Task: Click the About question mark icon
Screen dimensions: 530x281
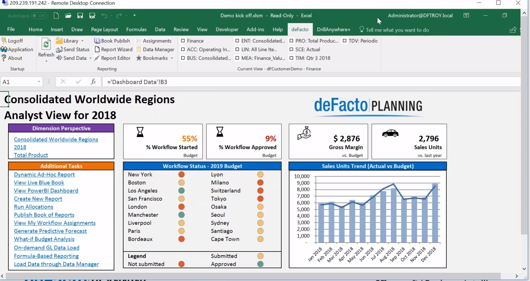Action: coord(4,58)
